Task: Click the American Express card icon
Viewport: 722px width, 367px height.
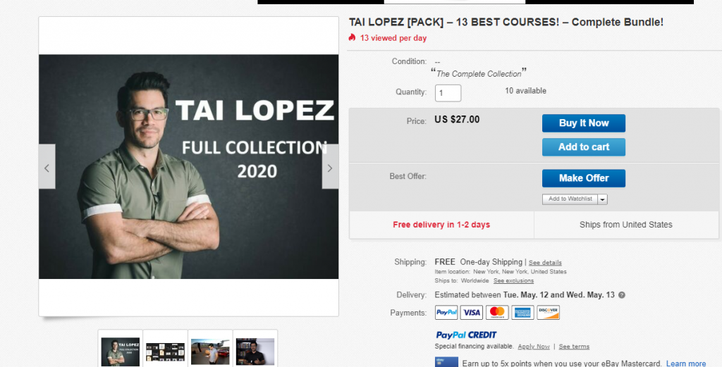Action: tap(522, 312)
